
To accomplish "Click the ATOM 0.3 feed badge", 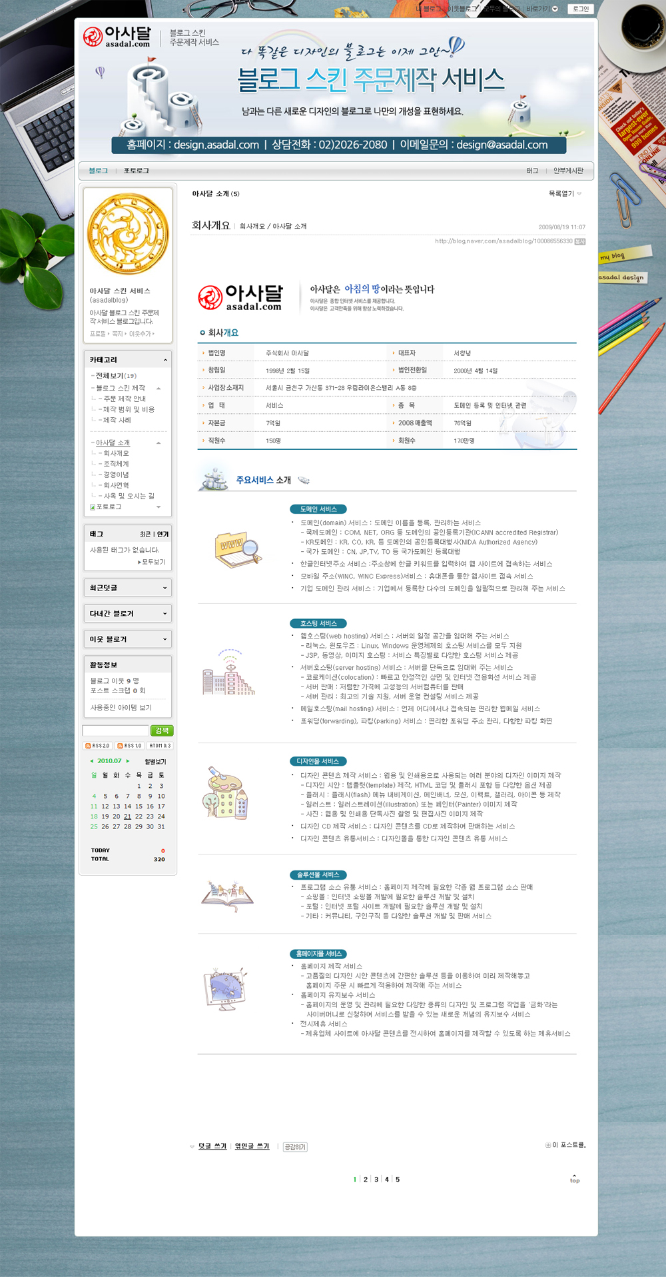I will (160, 746).
